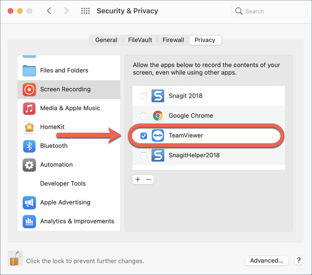312x275 pixels.
Task: Enable the Snagit 2018 checkbox
Action: pyautogui.click(x=144, y=96)
